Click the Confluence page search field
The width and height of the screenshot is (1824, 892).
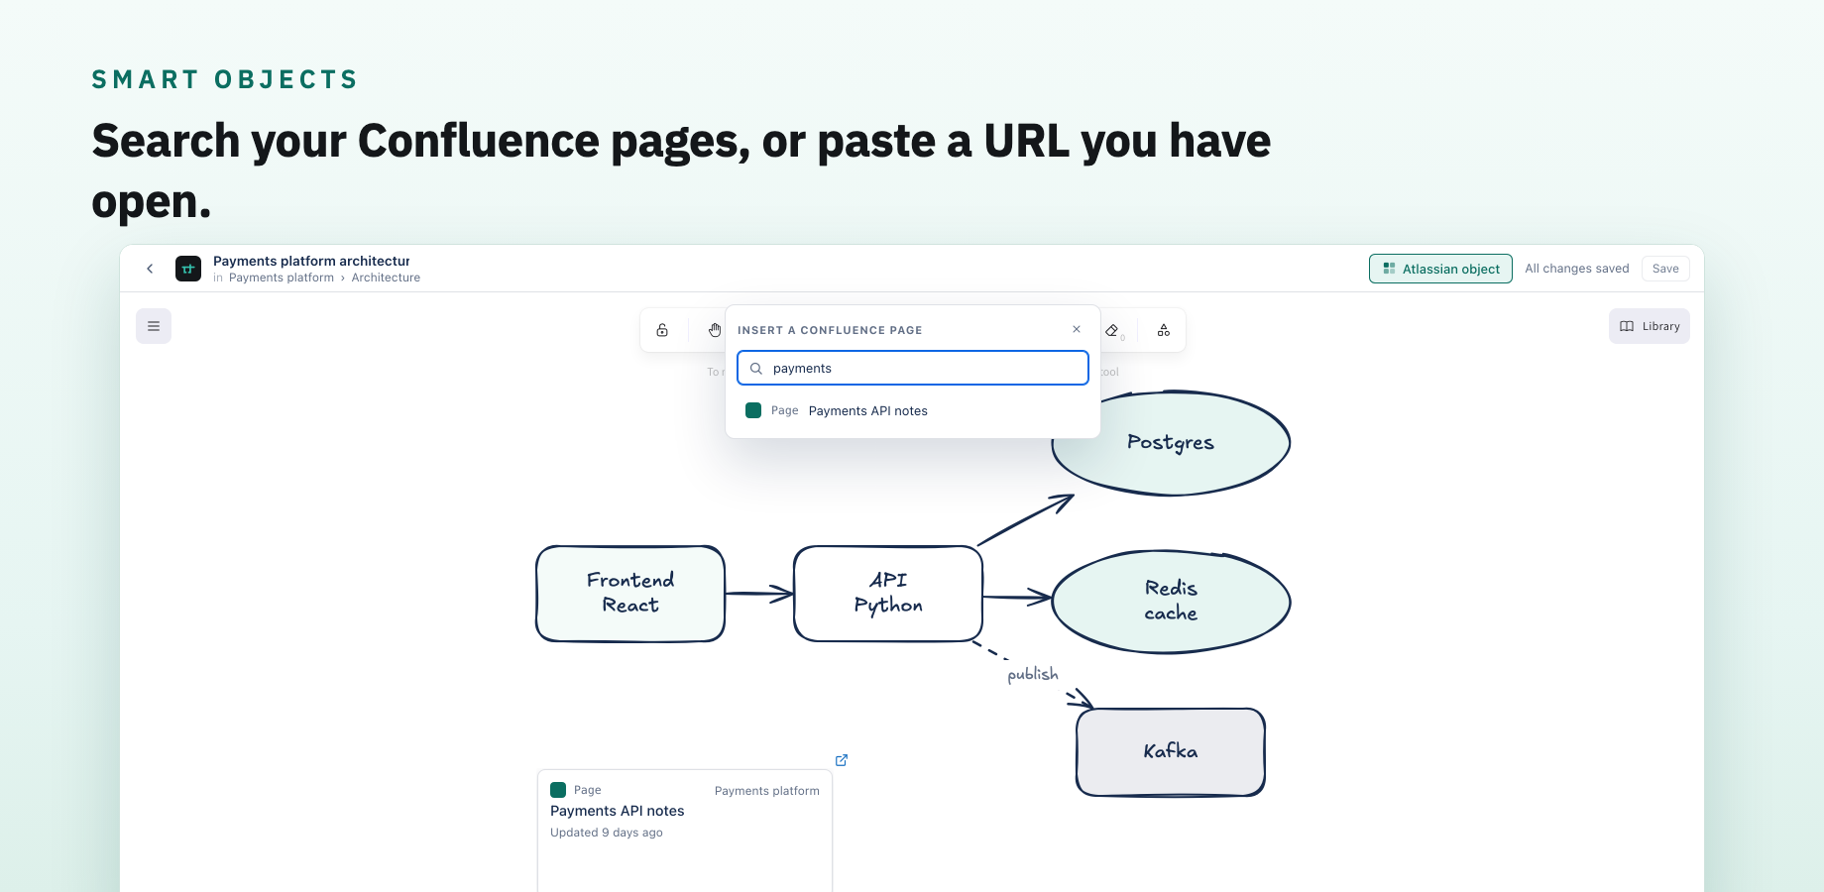(913, 368)
